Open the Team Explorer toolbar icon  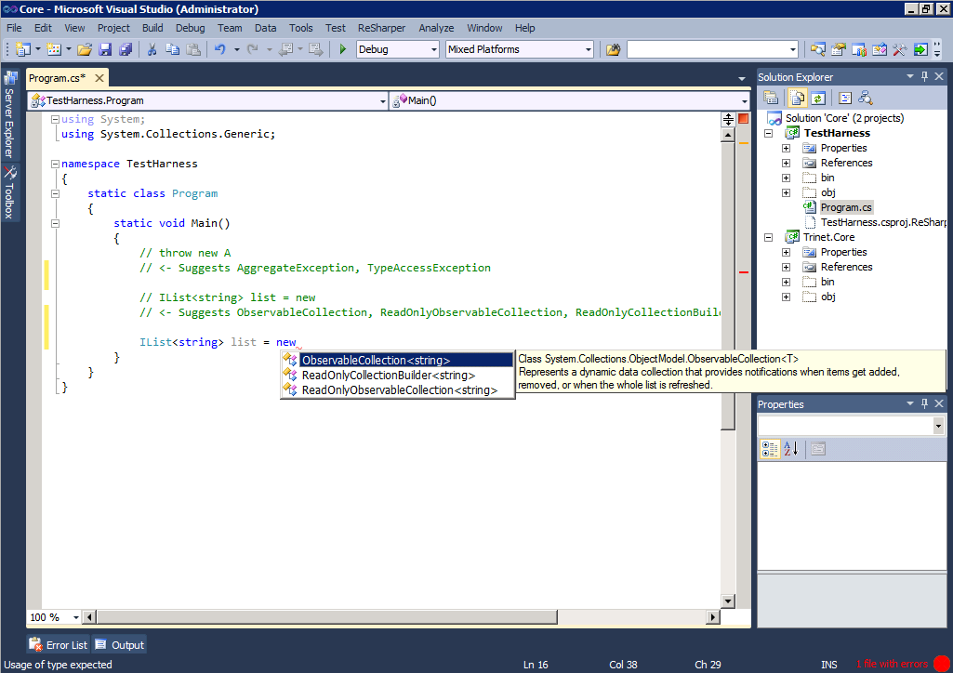point(859,49)
